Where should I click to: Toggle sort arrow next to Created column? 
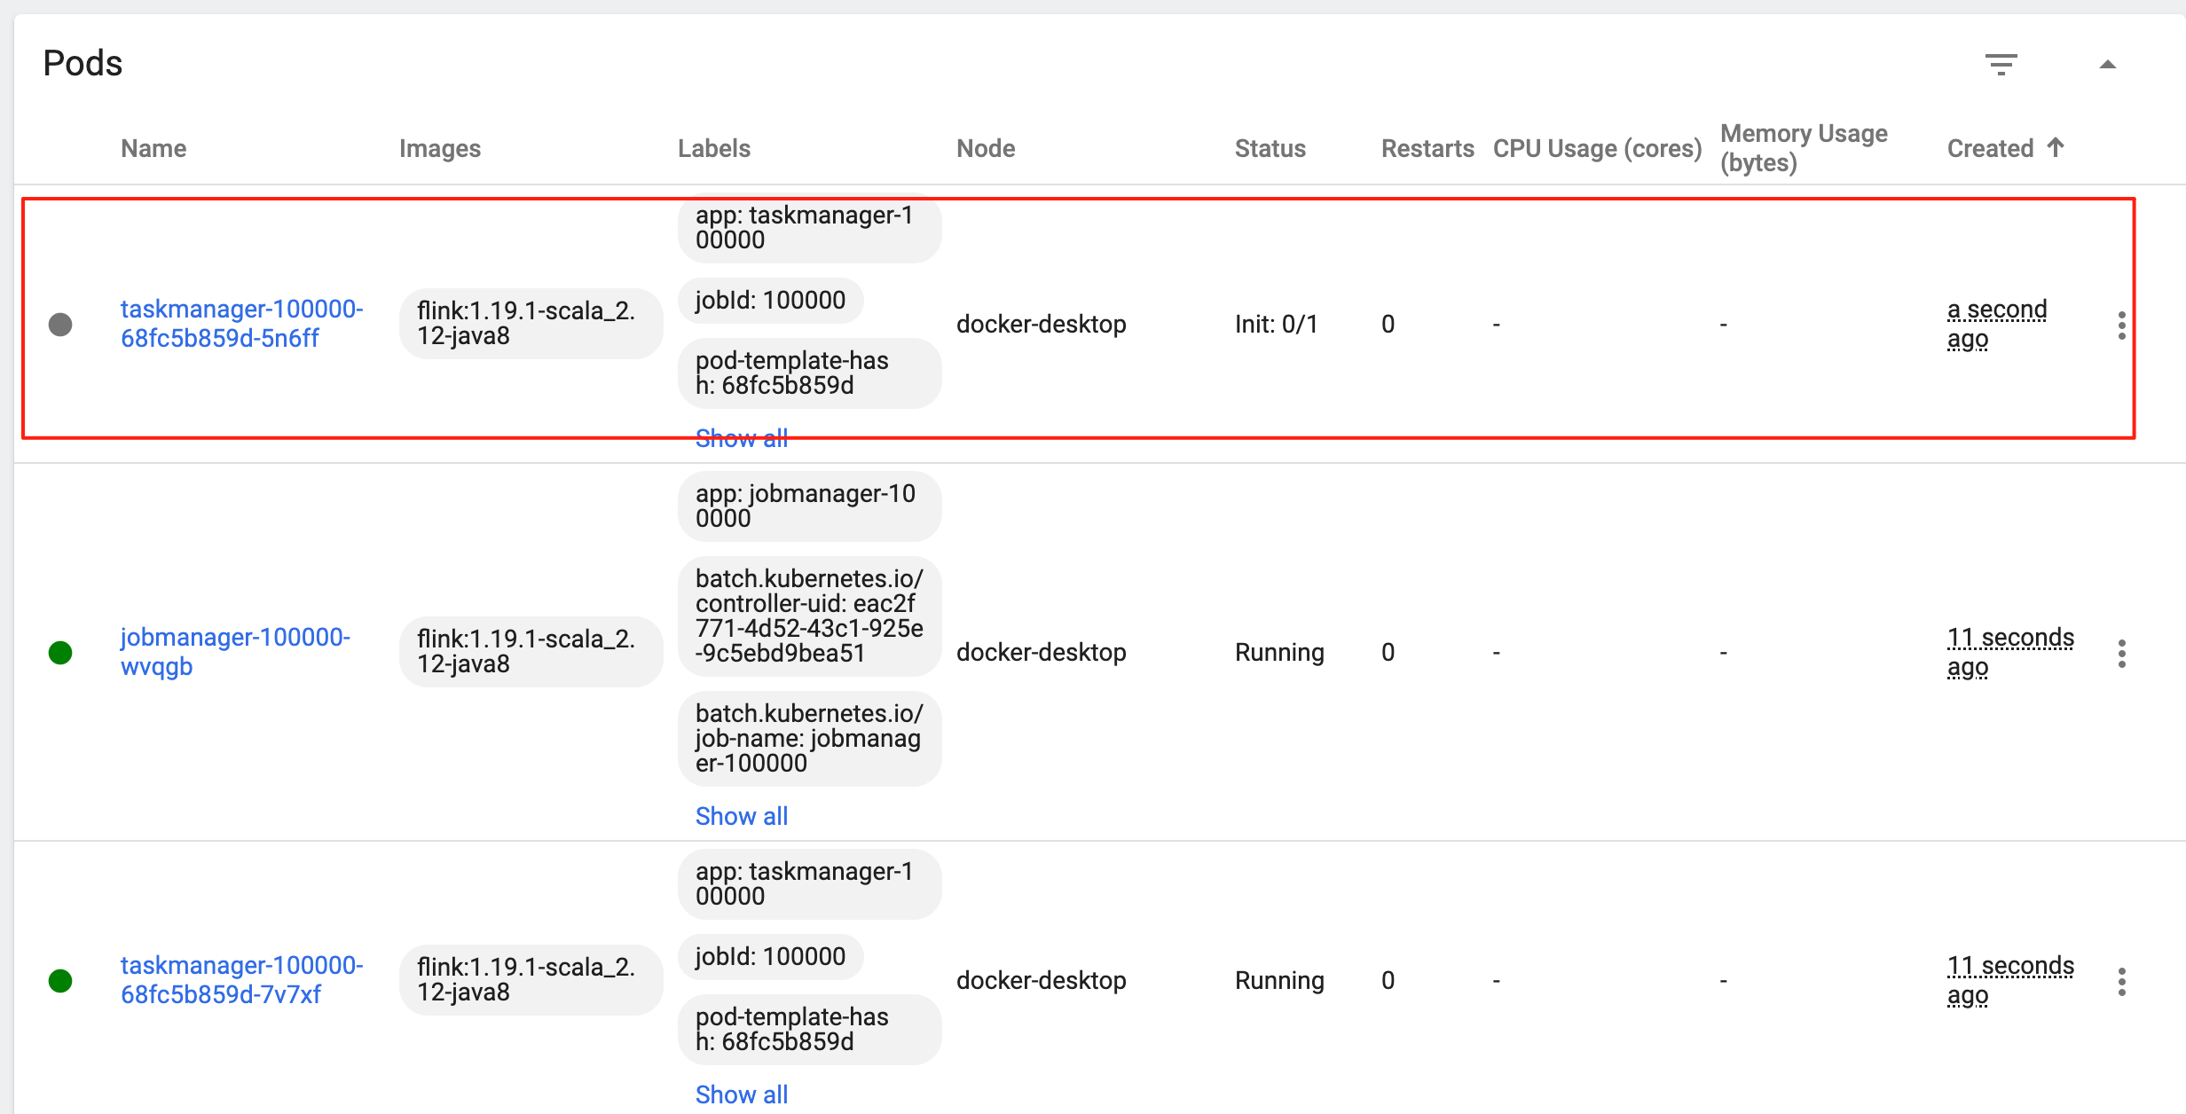click(x=2056, y=147)
